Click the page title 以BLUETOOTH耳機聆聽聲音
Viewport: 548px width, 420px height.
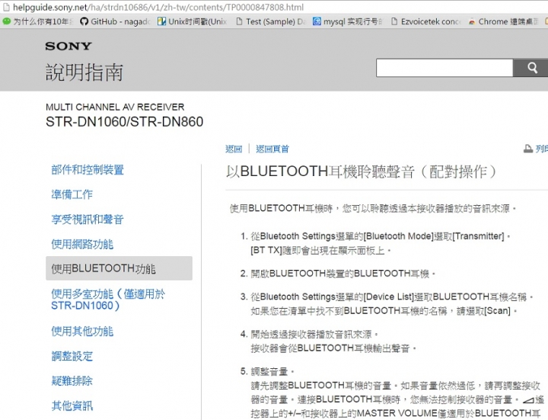click(x=362, y=172)
